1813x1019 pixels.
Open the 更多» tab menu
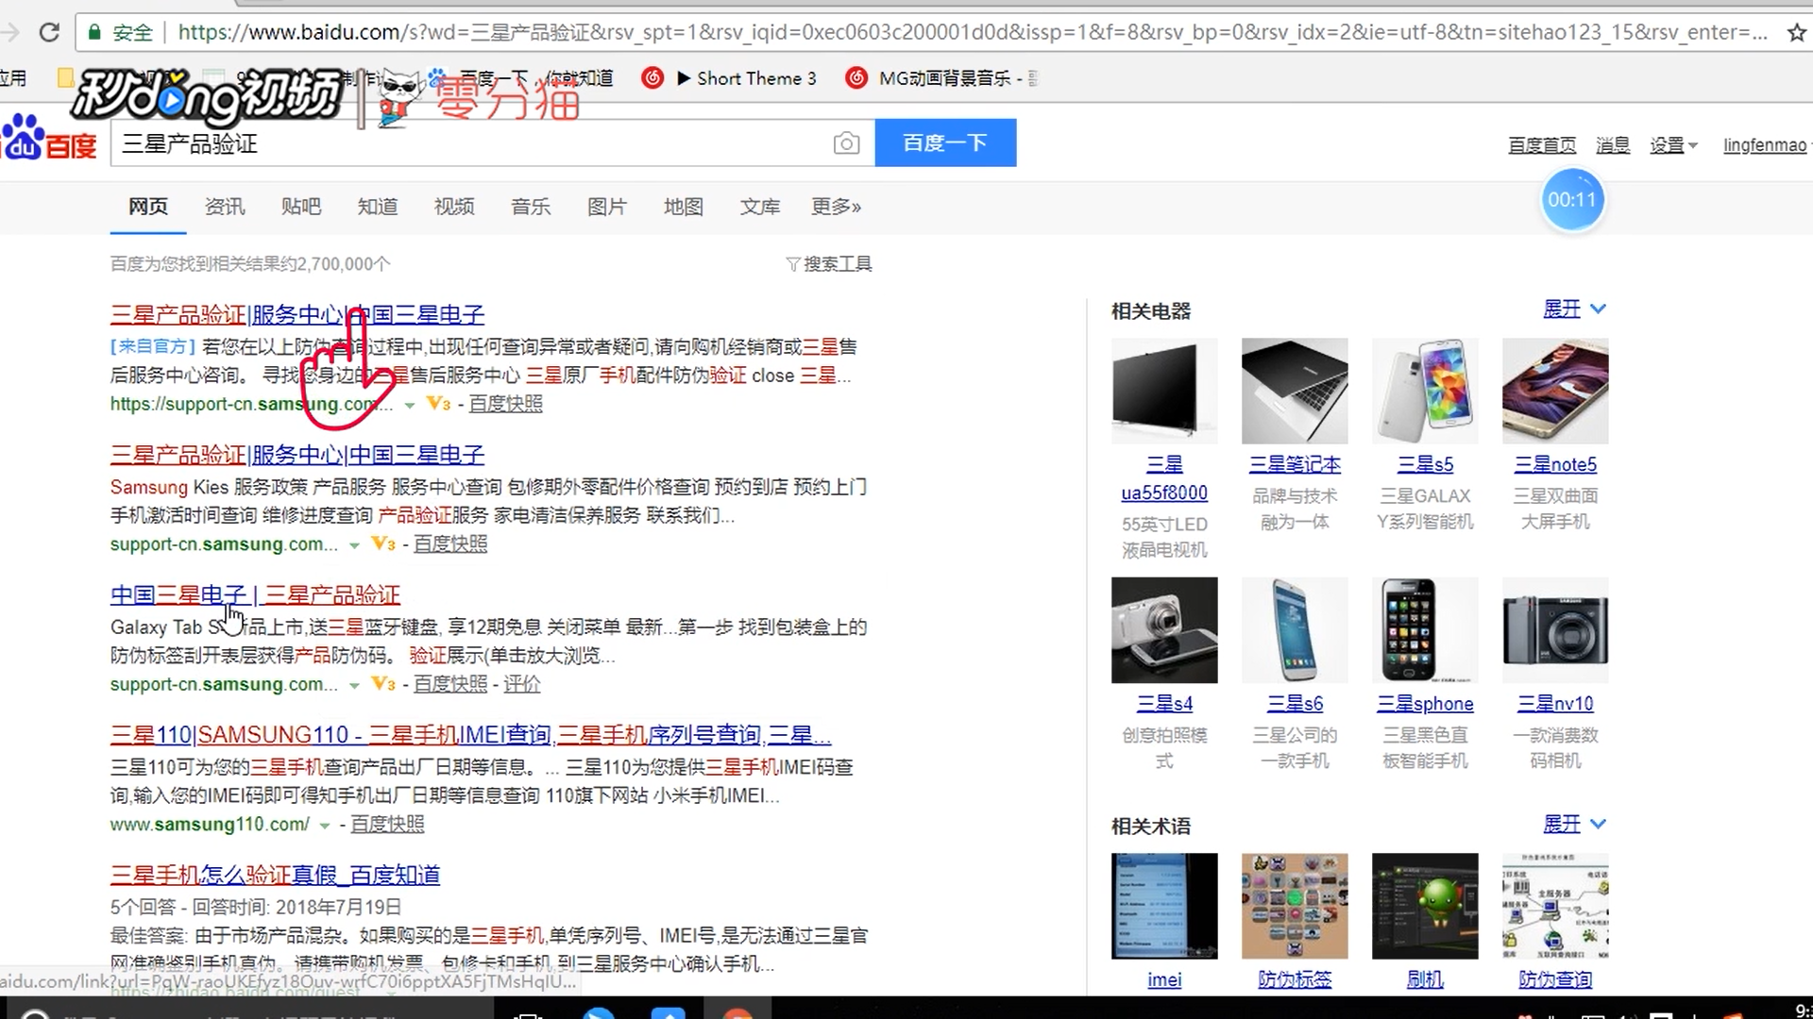(835, 207)
